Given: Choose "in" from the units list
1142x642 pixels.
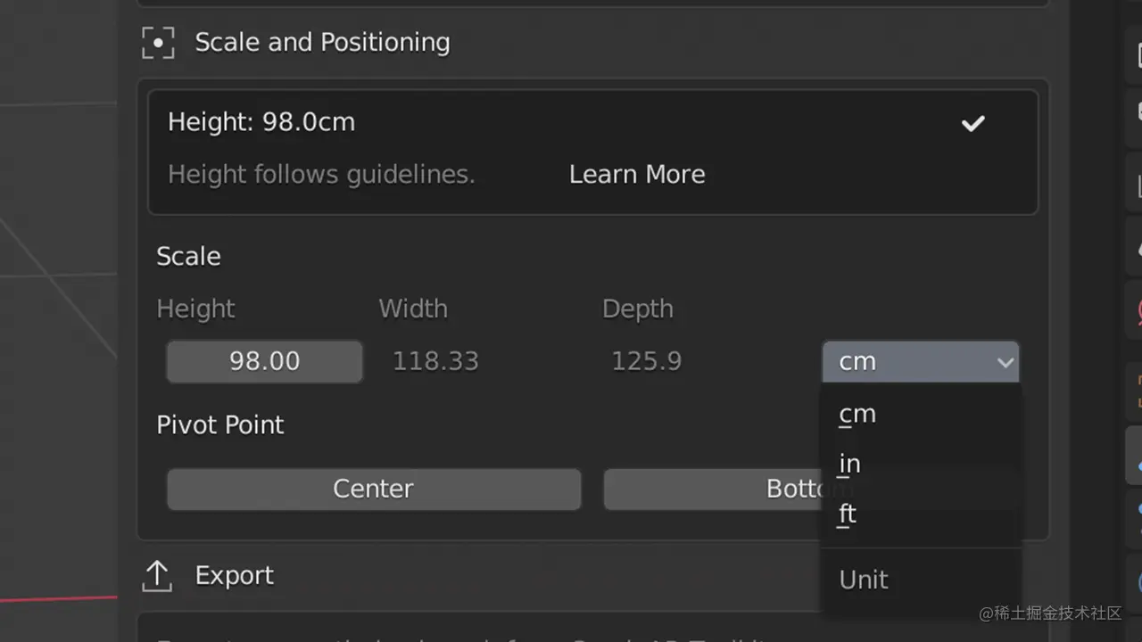Looking at the screenshot, I should coord(850,464).
